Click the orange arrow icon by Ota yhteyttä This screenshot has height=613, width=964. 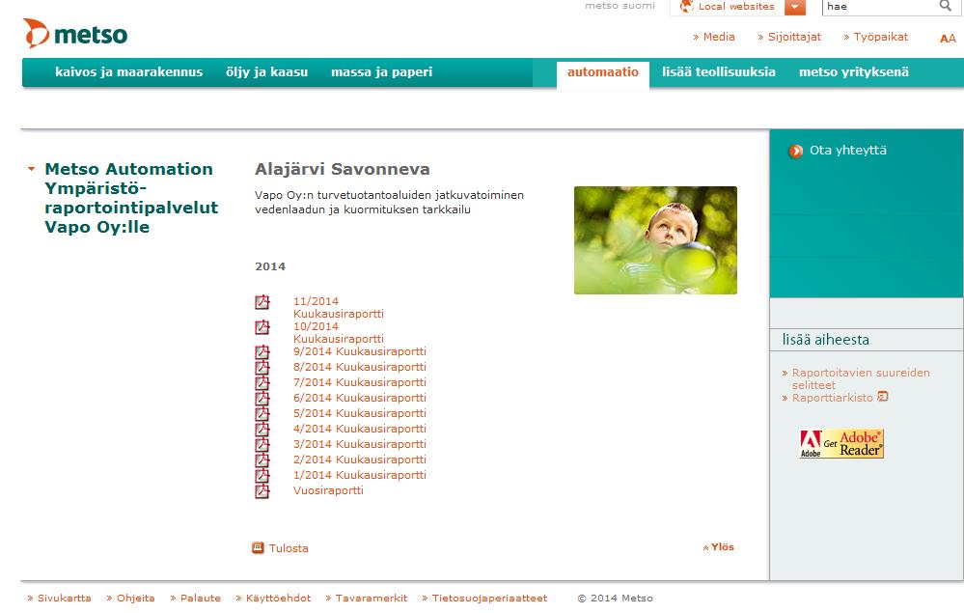point(795,151)
